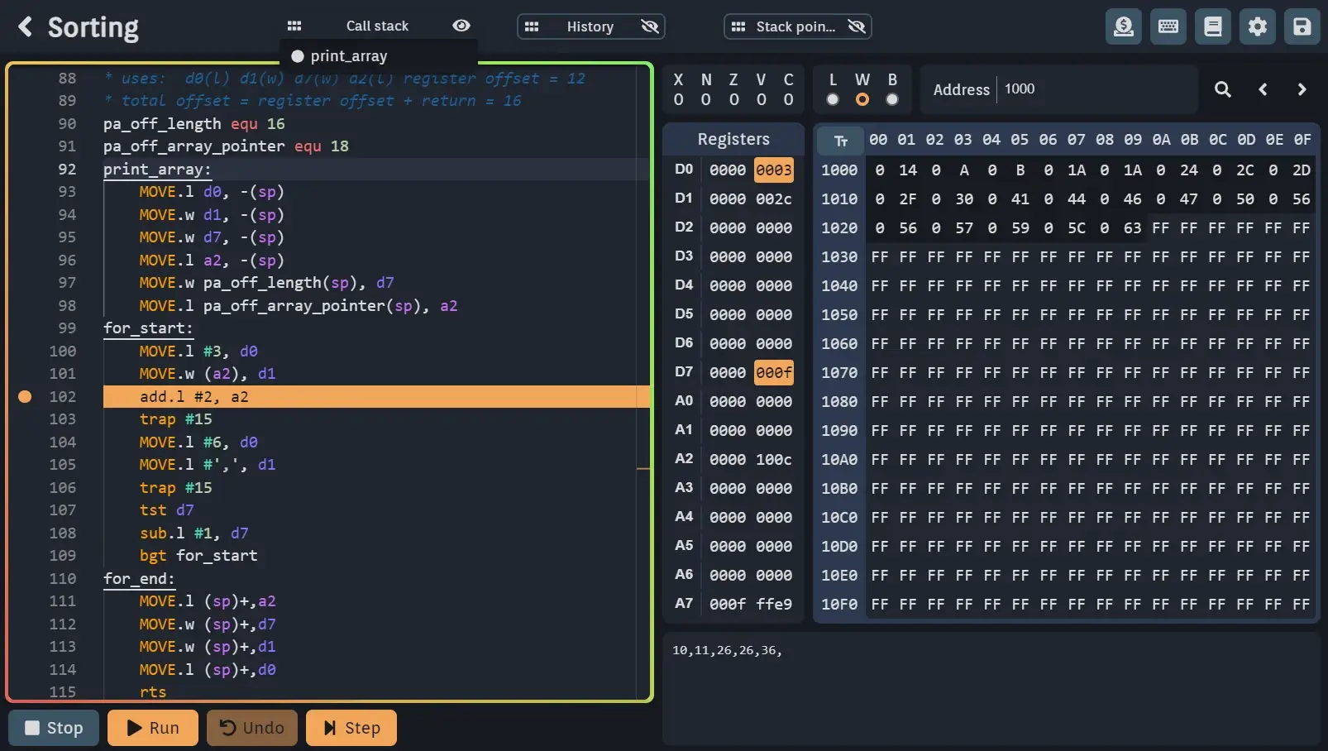This screenshot has width=1328, height=751.
Task: Click the Tr icon on the memory table header
Action: [x=839, y=141]
